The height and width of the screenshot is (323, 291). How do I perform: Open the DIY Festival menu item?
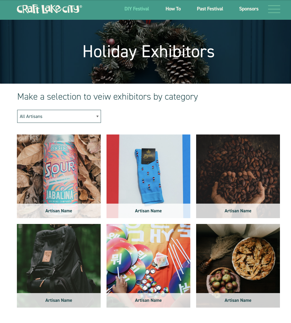[137, 9]
